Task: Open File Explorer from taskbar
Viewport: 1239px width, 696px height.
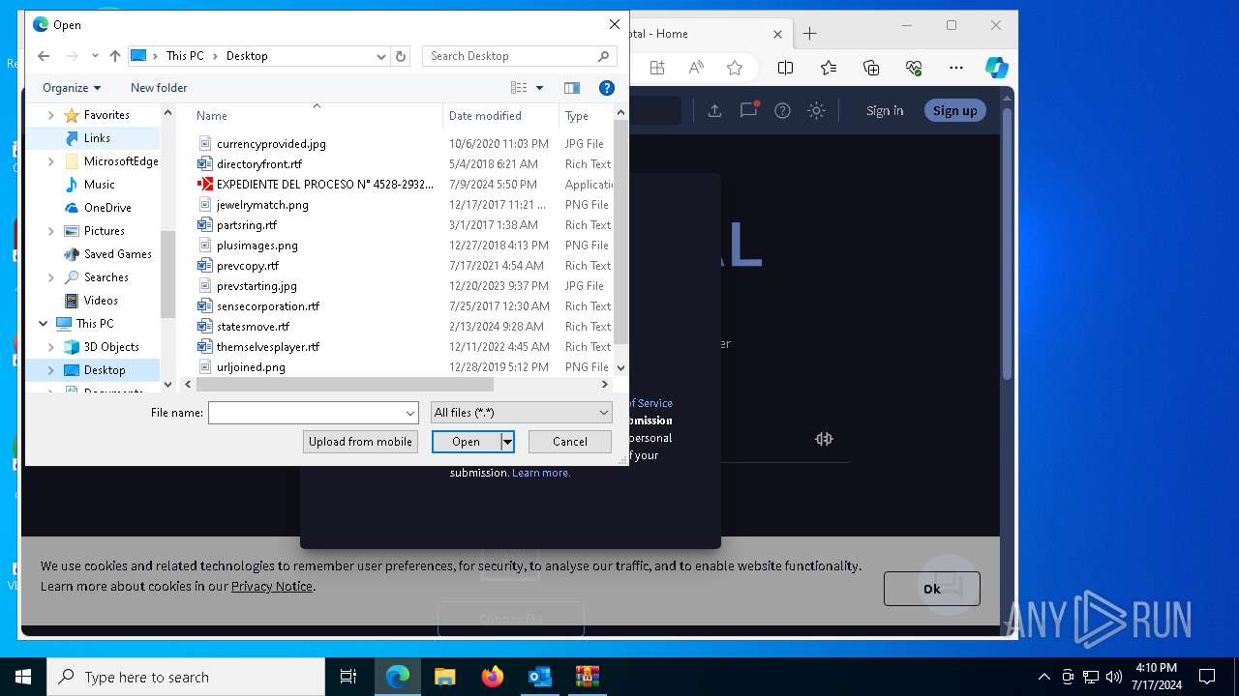Action: 444,677
